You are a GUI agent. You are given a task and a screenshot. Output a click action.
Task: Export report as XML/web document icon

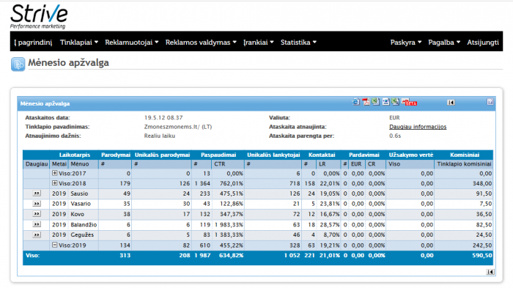pos(386,102)
